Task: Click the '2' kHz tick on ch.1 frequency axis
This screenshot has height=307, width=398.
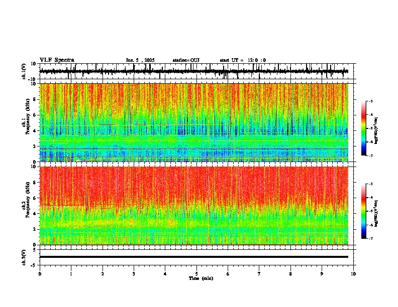Action: (x=35, y=146)
